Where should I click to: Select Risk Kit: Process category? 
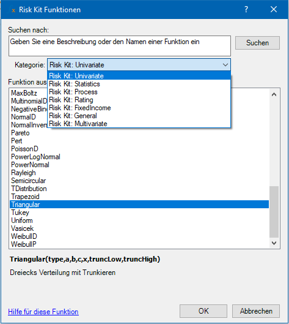coord(139,92)
